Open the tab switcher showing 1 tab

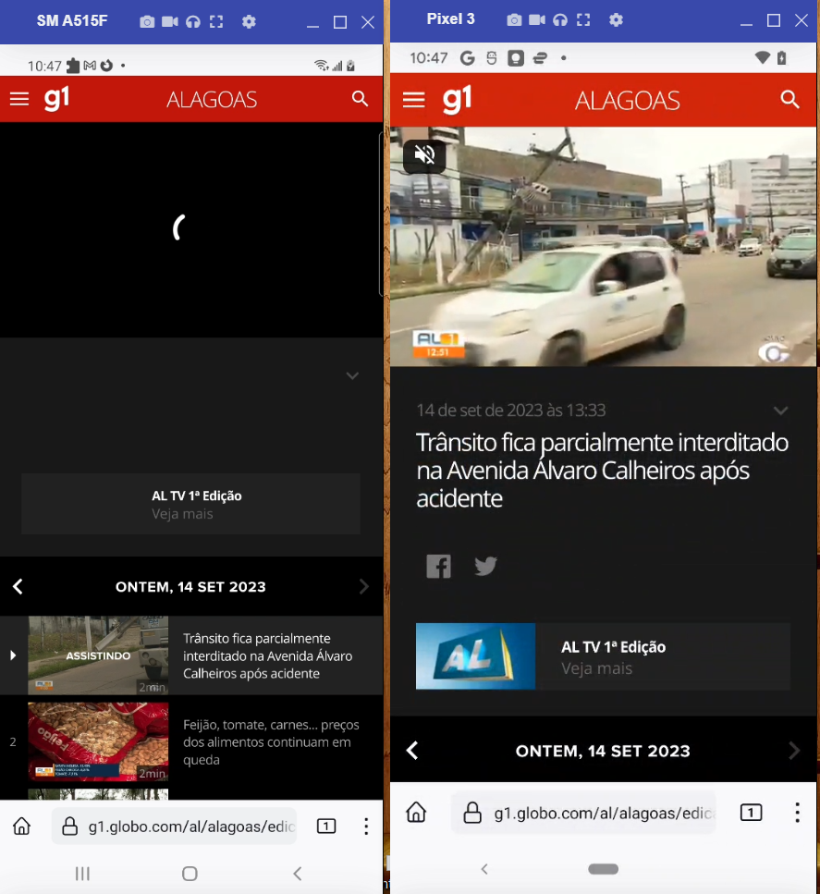751,812
